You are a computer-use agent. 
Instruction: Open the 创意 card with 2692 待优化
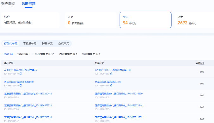194,20
